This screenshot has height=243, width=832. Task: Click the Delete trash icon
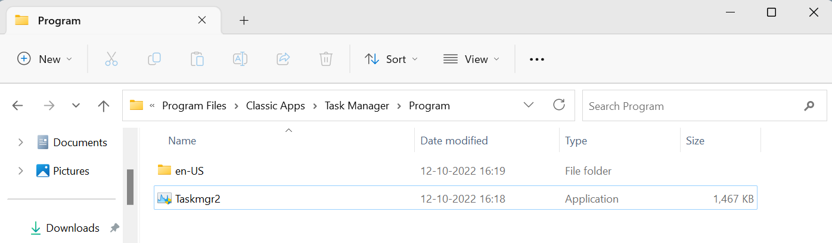[325, 59]
